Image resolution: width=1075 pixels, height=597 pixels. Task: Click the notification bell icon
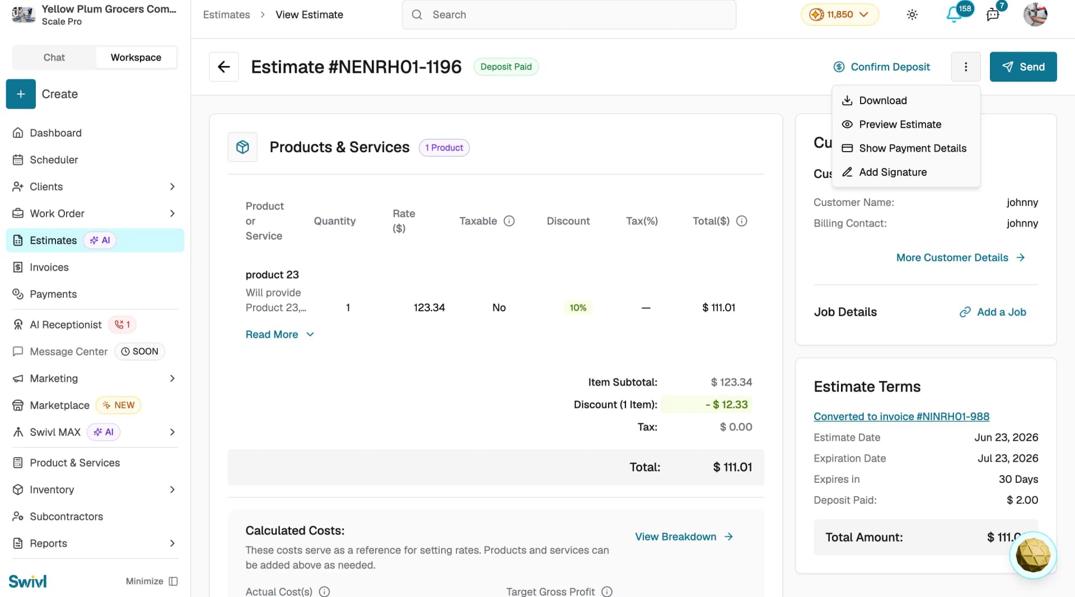(954, 15)
